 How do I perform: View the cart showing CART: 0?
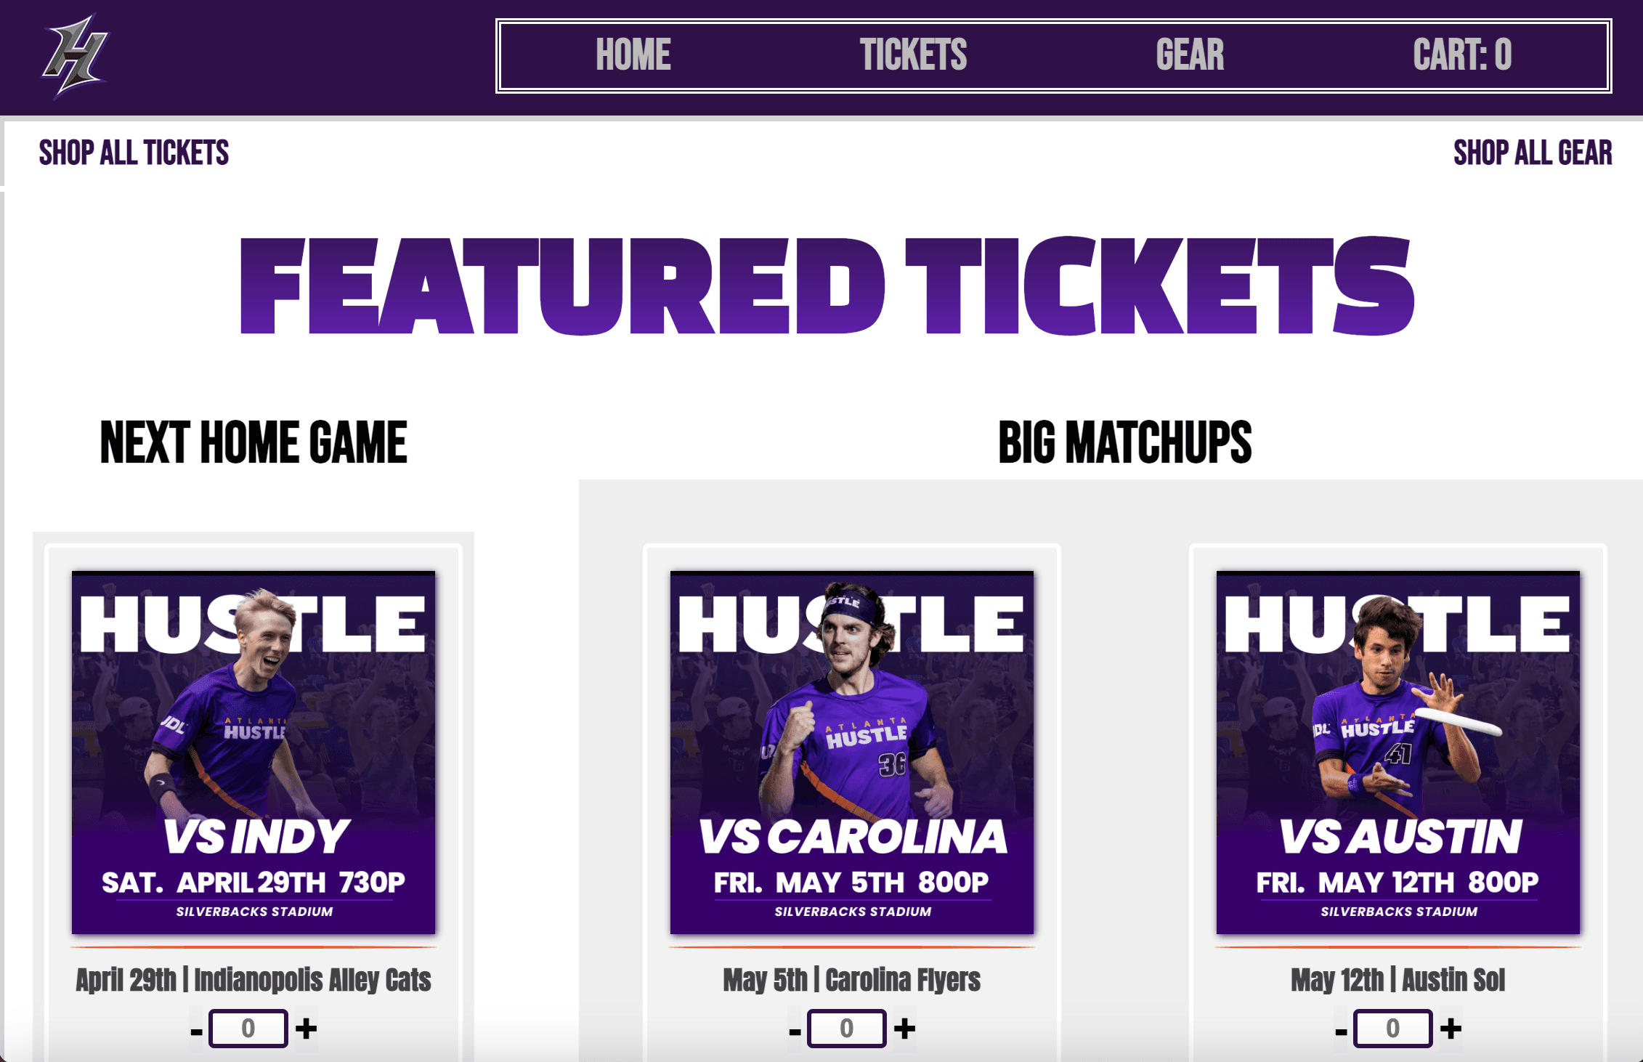1462,55
